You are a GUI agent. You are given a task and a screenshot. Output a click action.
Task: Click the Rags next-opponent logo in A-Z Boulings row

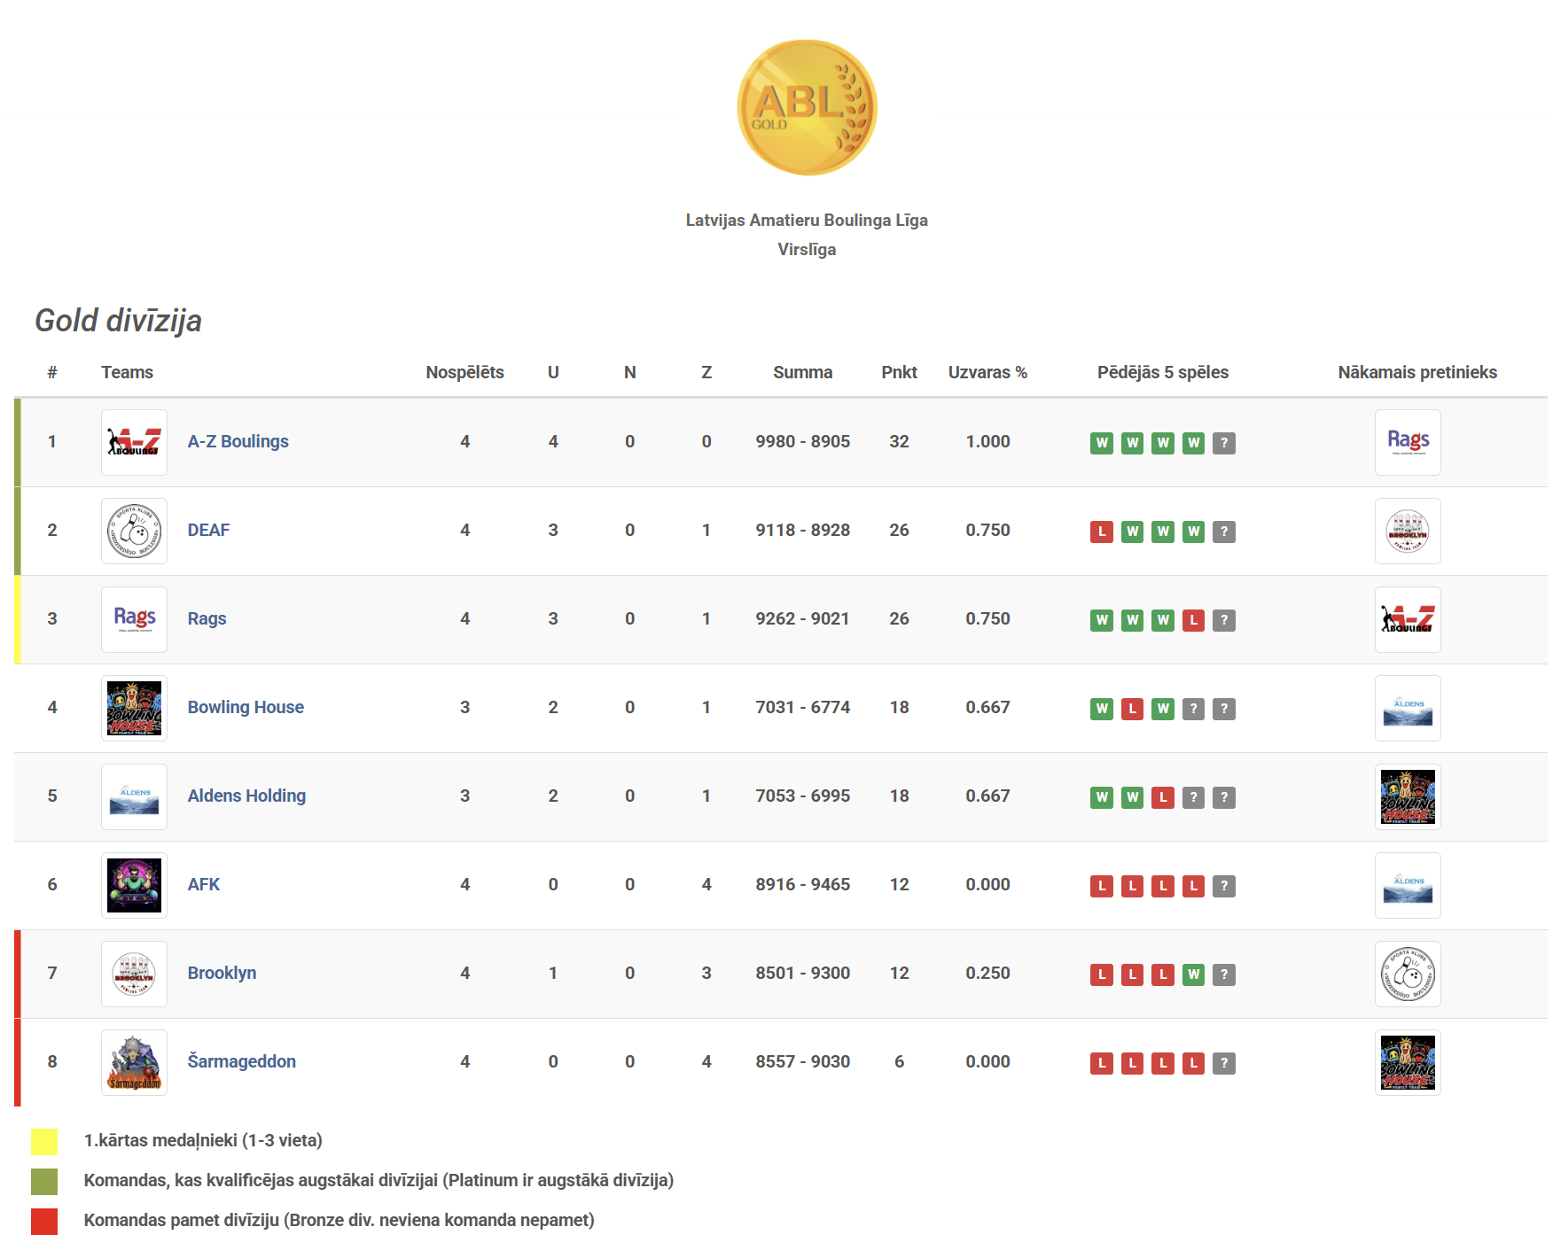[x=1408, y=442]
